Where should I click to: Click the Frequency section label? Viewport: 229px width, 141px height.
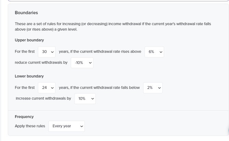(24, 117)
